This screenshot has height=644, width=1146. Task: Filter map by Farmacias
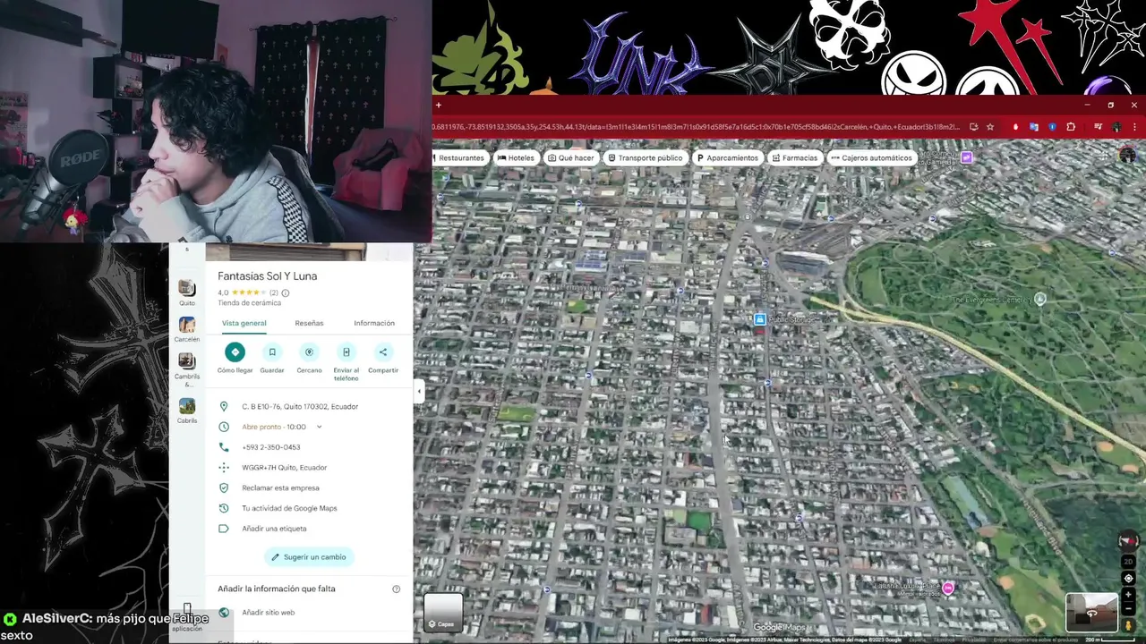coord(793,157)
